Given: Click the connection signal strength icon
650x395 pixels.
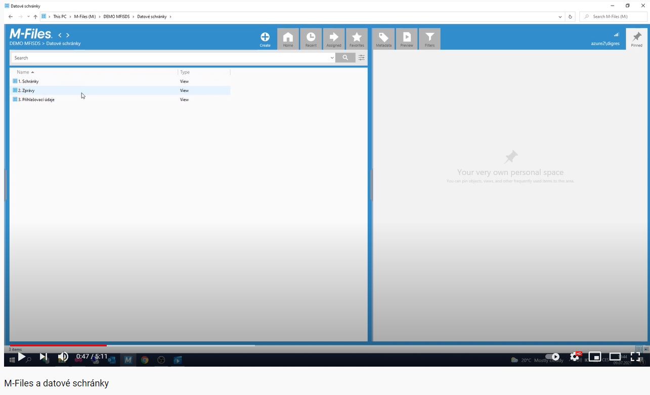Looking at the screenshot, I should (x=617, y=35).
